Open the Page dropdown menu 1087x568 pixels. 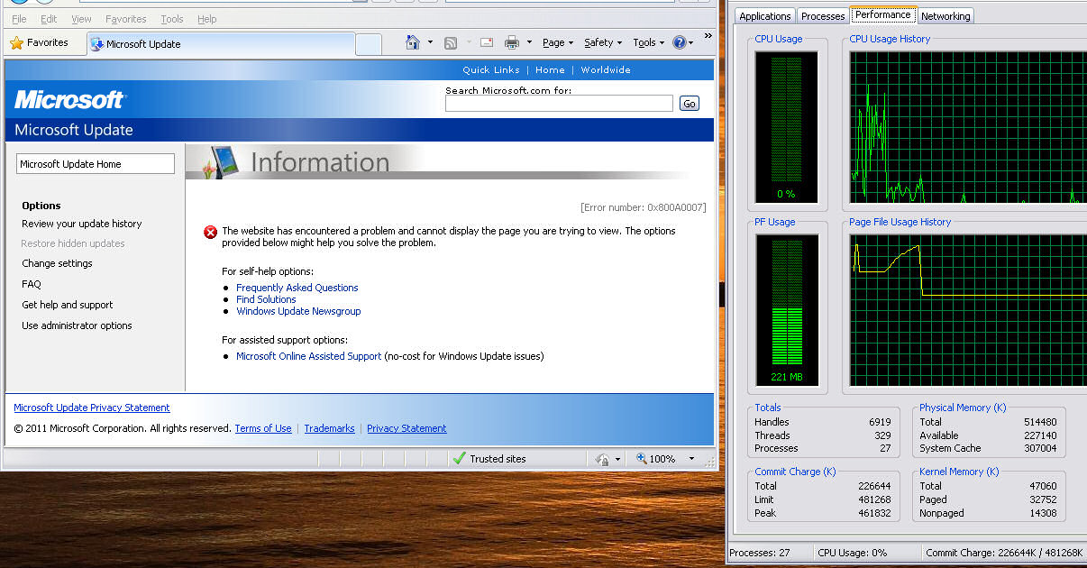point(558,42)
